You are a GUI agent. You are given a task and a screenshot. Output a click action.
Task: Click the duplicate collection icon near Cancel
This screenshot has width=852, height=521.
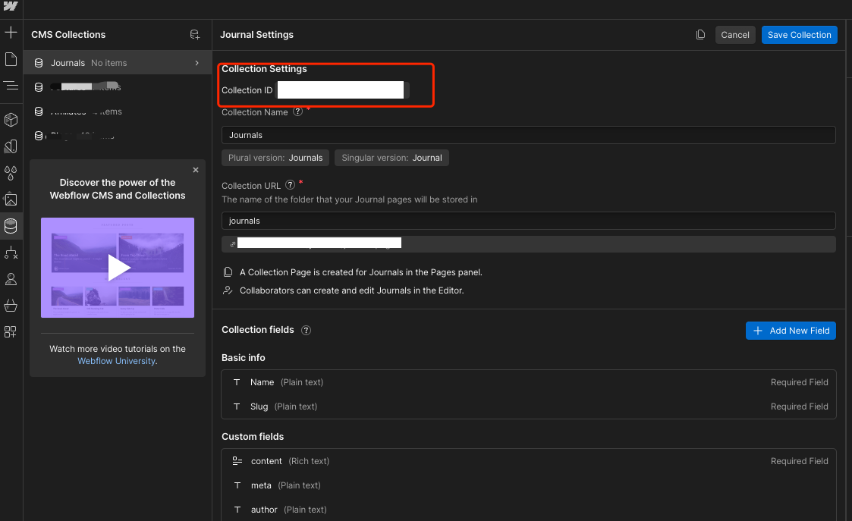(700, 35)
